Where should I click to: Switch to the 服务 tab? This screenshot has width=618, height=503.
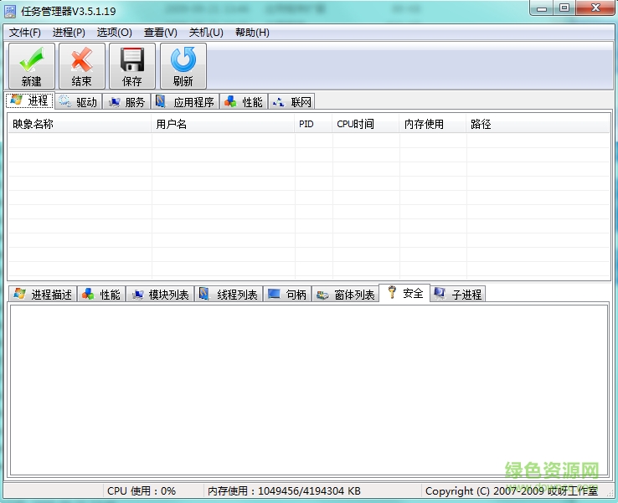click(127, 102)
